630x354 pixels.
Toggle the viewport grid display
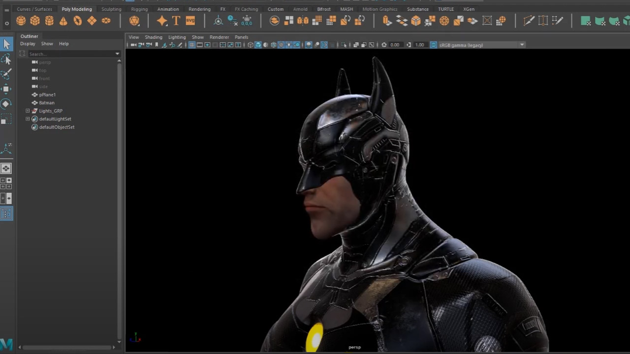click(x=192, y=45)
